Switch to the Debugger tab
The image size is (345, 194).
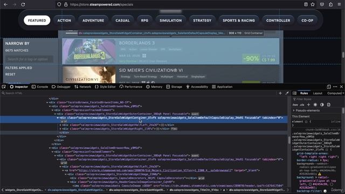pos(61,87)
